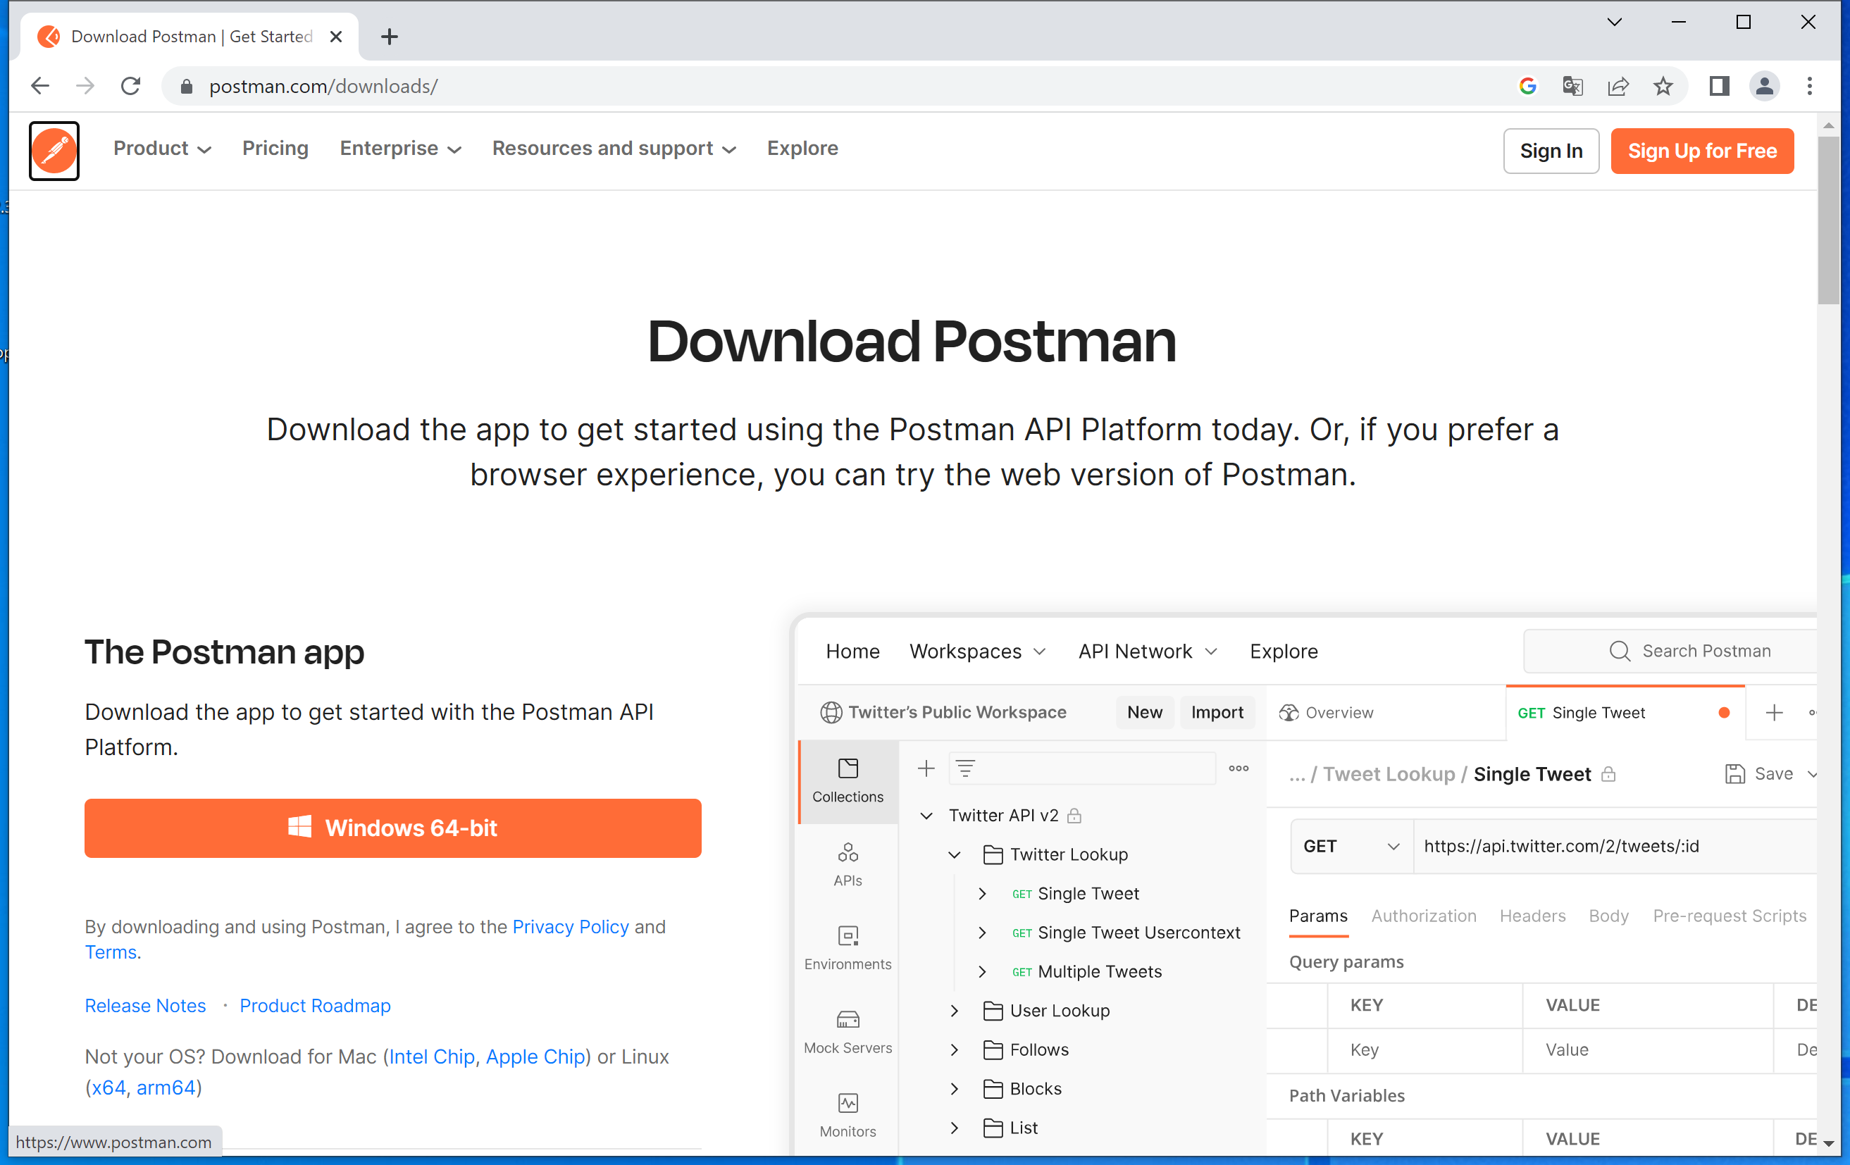Add a new request tab with the plus icon
The width and height of the screenshot is (1850, 1165).
(1775, 712)
